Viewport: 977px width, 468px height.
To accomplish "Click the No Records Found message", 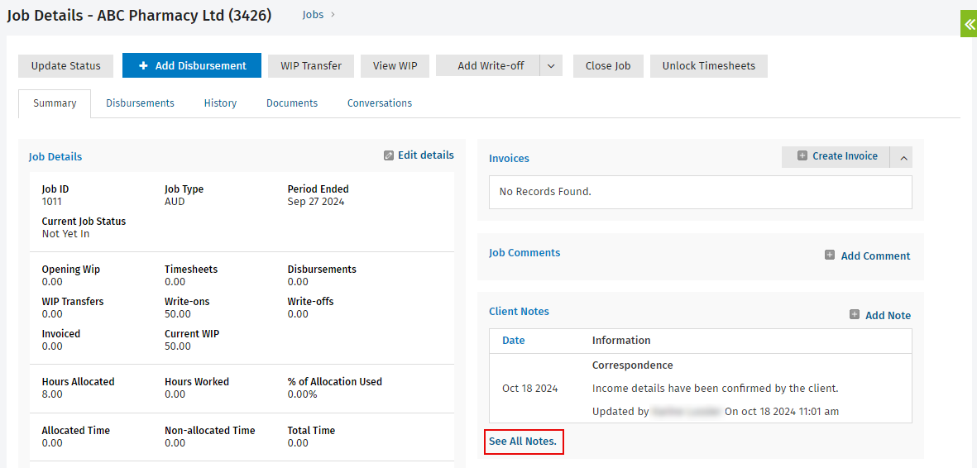I will click(x=545, y=191).
